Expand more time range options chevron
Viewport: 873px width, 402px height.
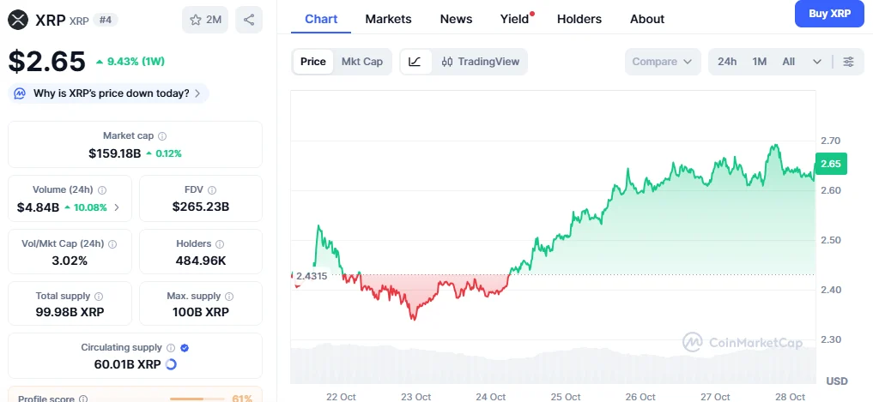816,62
